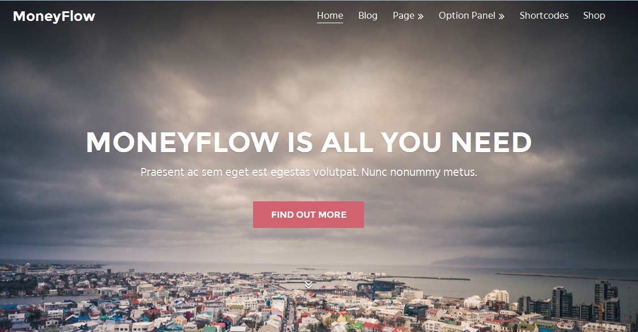Expand the Page submenu arrow
Screen dimensions: 638x332
pos(420,16)
